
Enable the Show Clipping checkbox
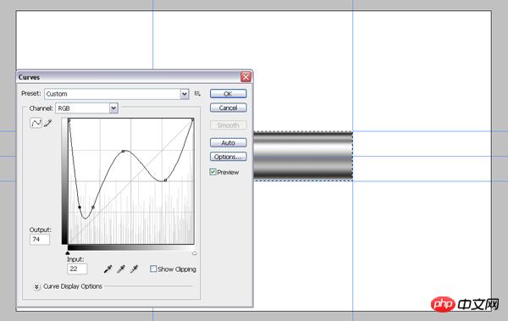tap(153, 268)
